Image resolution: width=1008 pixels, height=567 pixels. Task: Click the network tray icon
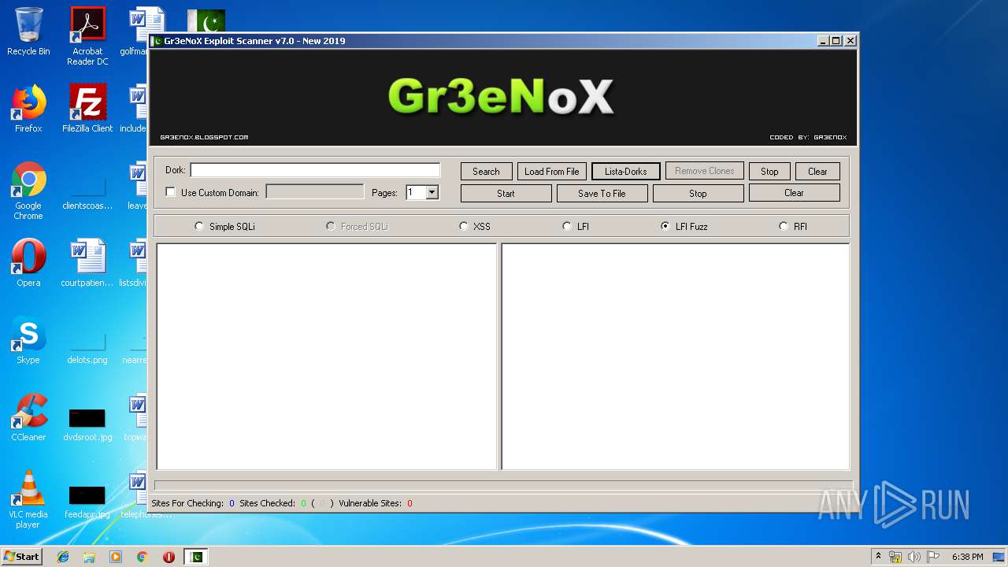895,557
